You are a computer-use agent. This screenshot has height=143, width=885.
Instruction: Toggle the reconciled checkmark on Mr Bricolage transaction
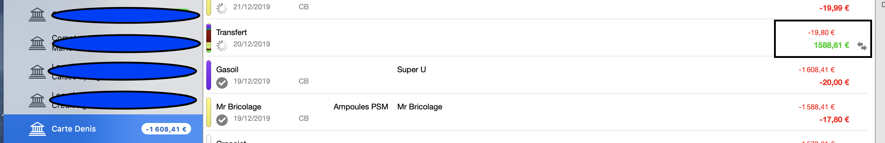tap(222, 120)
